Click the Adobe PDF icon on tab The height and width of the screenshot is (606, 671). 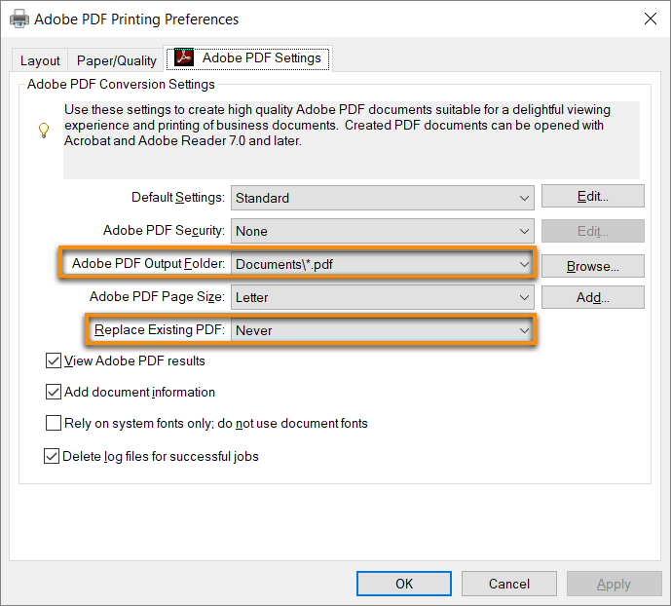(183, 58)
